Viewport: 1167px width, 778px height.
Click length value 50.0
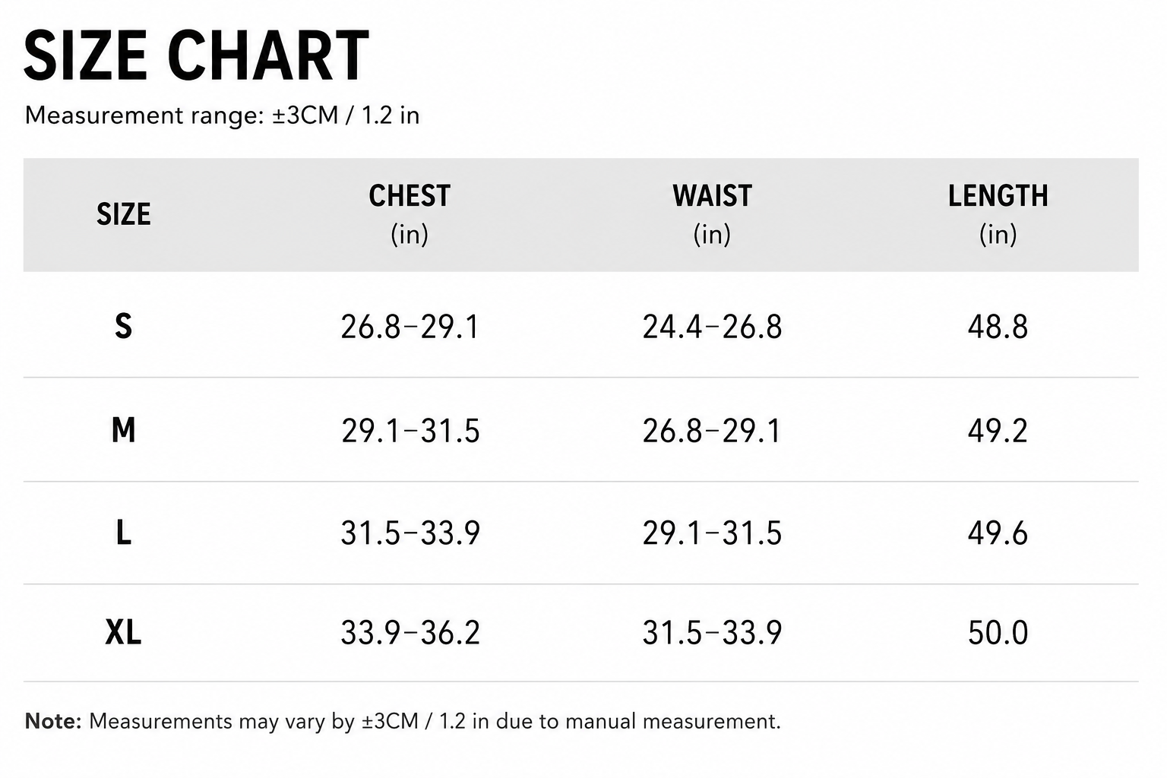[x=998, y=633]
